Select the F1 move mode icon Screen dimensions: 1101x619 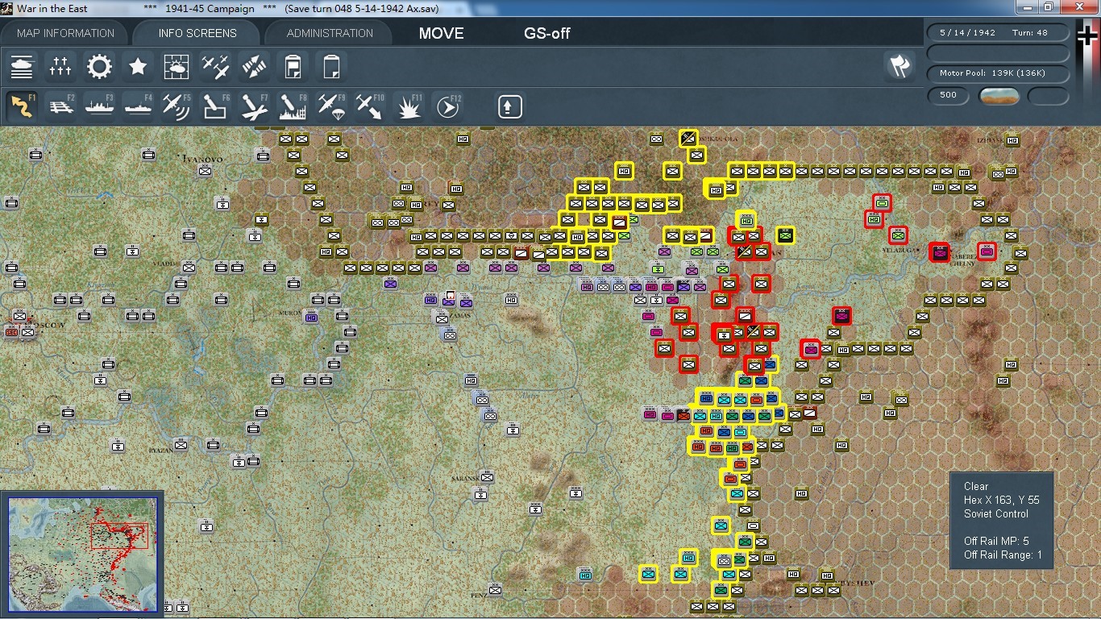coord(22,106)
